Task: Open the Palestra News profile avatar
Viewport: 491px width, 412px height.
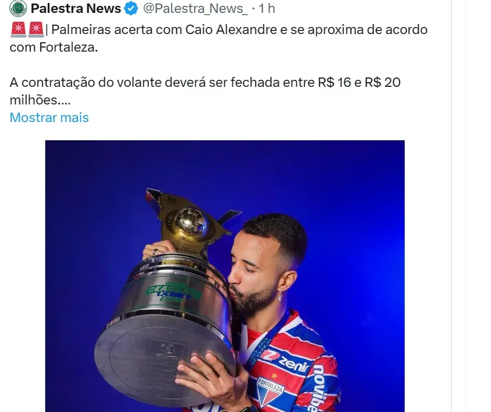Action: click(18, 8)
